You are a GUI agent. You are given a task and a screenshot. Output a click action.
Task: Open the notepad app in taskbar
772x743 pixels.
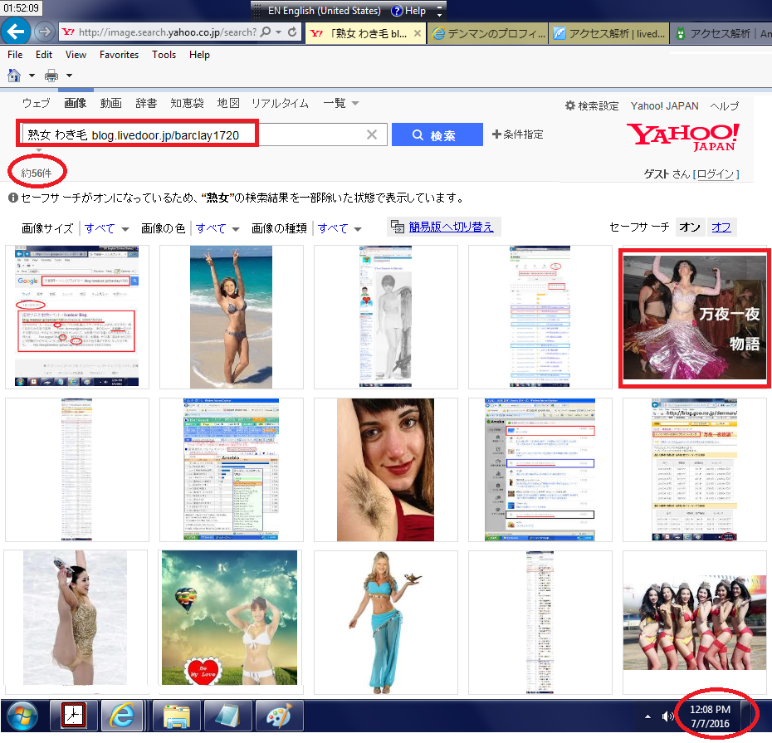coord(228,716)
